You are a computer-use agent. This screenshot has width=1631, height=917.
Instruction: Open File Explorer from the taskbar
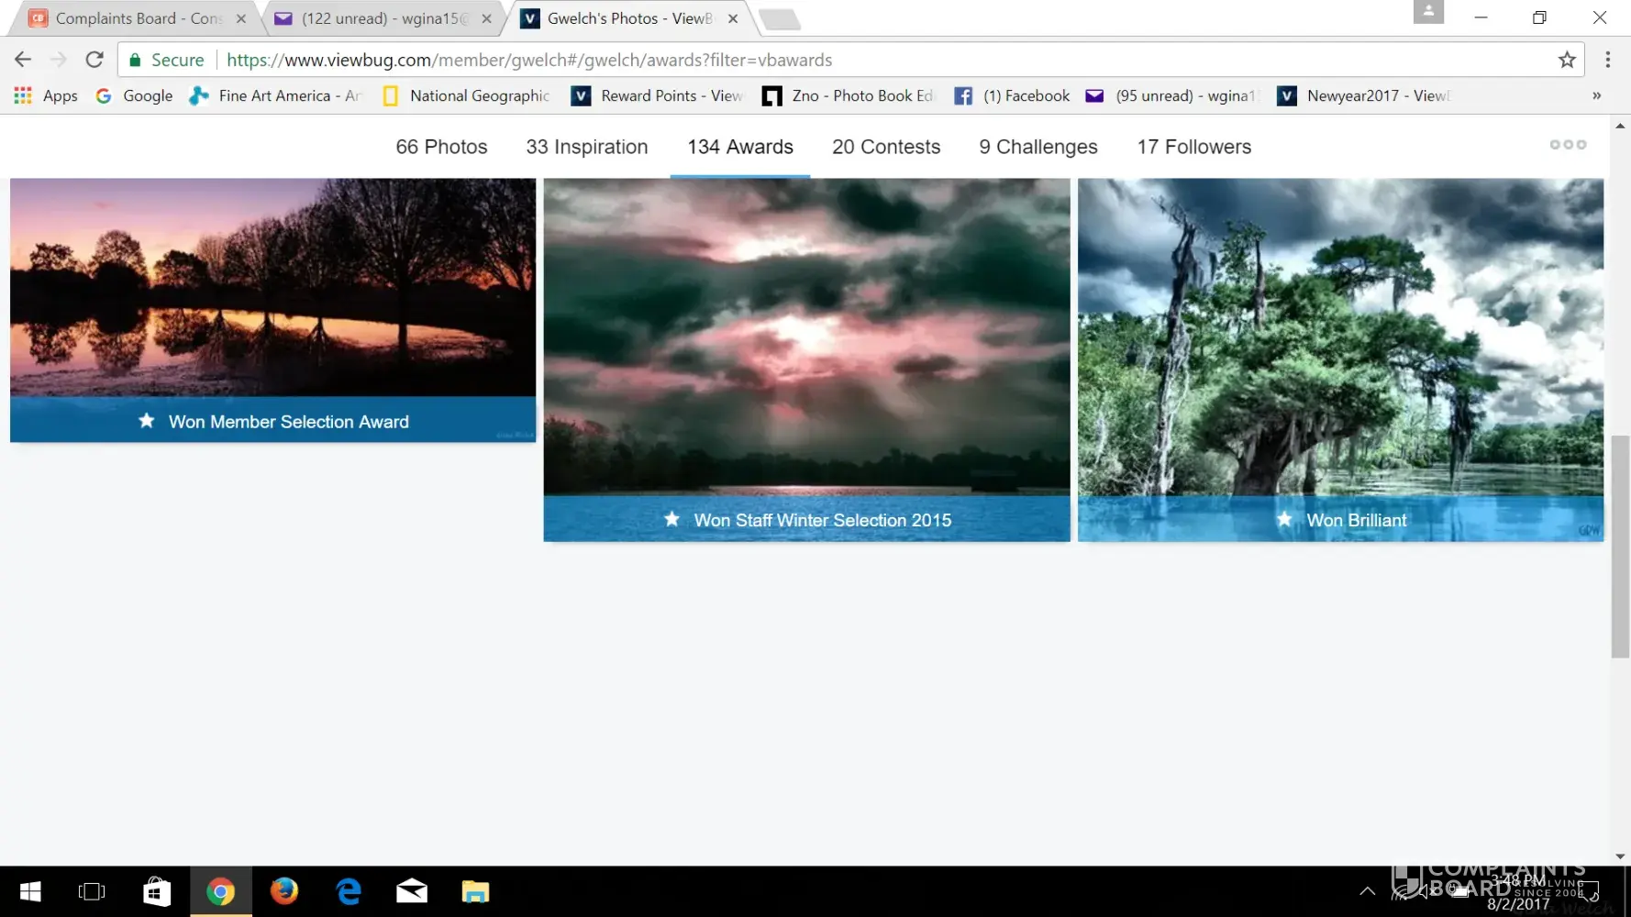pos(474,891)
